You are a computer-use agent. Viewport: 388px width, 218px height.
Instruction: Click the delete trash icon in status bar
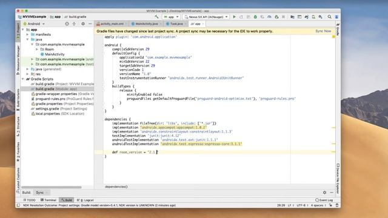(x=337, y=205)
